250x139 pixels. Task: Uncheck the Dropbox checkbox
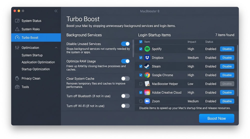(x=140, y=58)
